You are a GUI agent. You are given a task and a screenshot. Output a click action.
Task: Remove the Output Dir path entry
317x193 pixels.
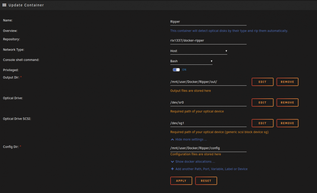click(x=287, y=82)
